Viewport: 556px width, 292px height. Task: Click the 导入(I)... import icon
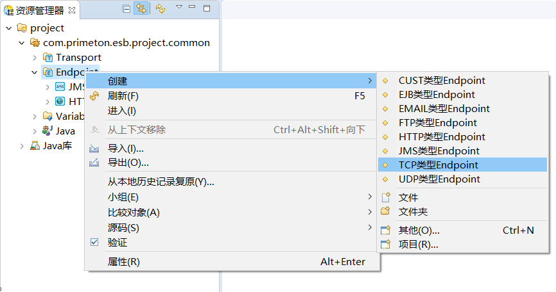[x=95, y=149]
